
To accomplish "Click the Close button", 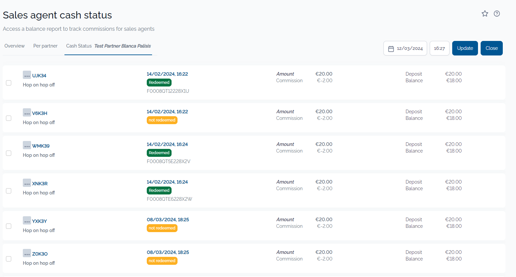I will tap(492, 48).
